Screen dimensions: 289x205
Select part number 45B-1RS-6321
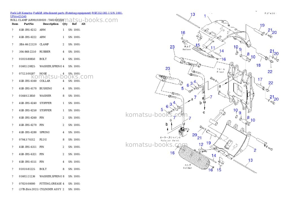point(28,154)
